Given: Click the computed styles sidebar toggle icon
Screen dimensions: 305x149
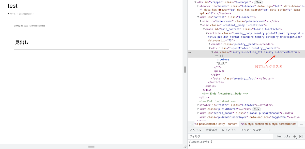Looking at the screenshot, I should [301, 137].
